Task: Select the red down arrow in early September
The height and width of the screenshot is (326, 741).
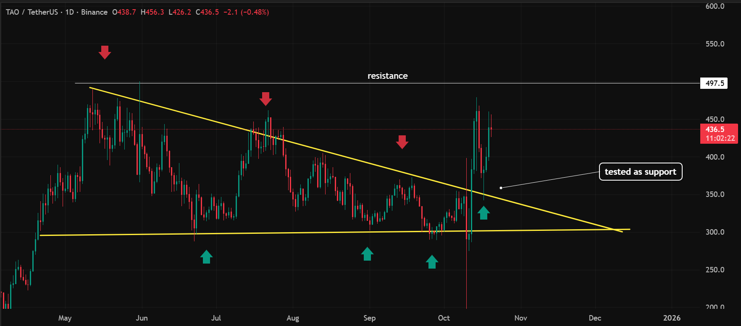Action: pyautogui.click(x=402, y=142)
